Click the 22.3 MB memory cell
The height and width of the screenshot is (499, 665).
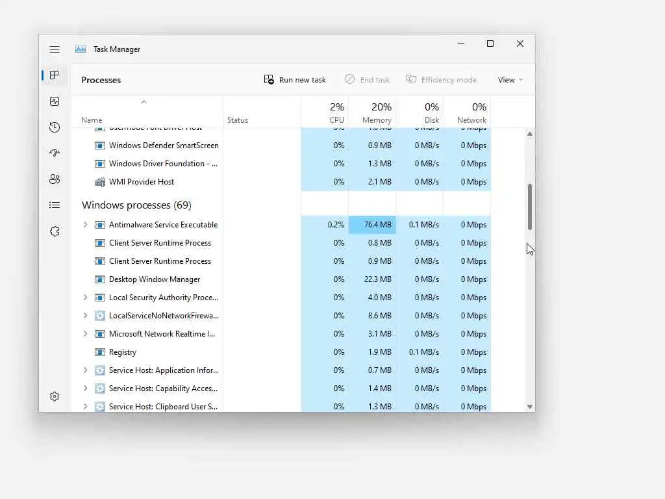[x=372, y=279]
